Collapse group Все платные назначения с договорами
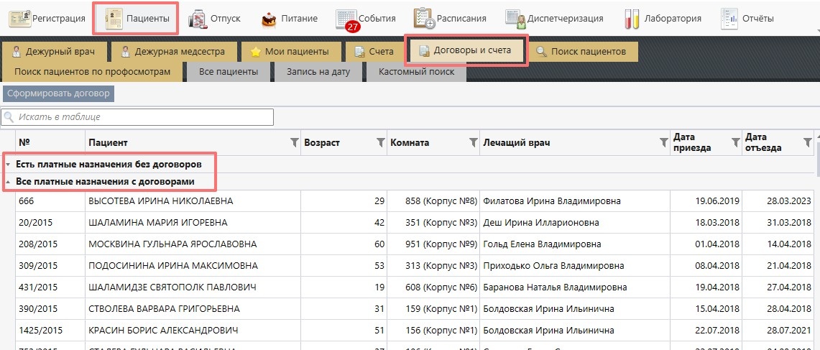 [x=8, y=182]
